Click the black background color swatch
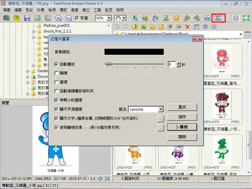252x189 pixels. point(134,52)
